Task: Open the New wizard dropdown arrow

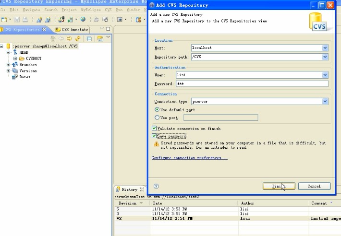Action: [x=10, y=20]
